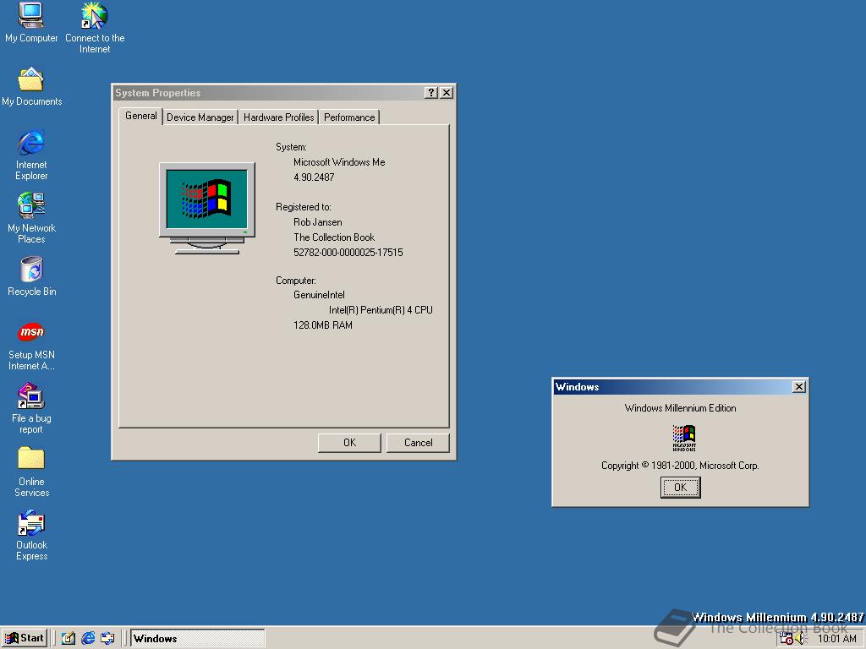Click the version number '4.90.2487' in System Properties
This screenshot has width=866, height=649.
pyautogui.click(x=314, y=177)
